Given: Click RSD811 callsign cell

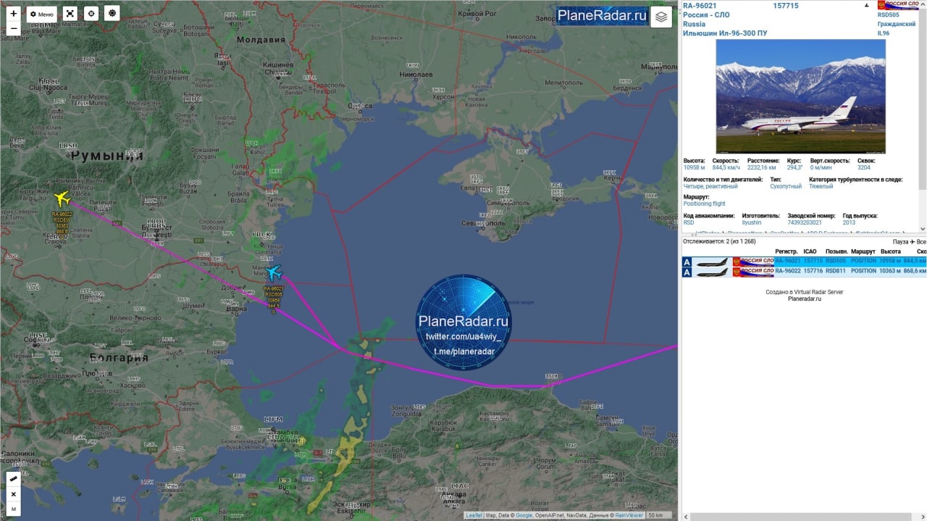Looking at the screenshot, I should point(836,272).
